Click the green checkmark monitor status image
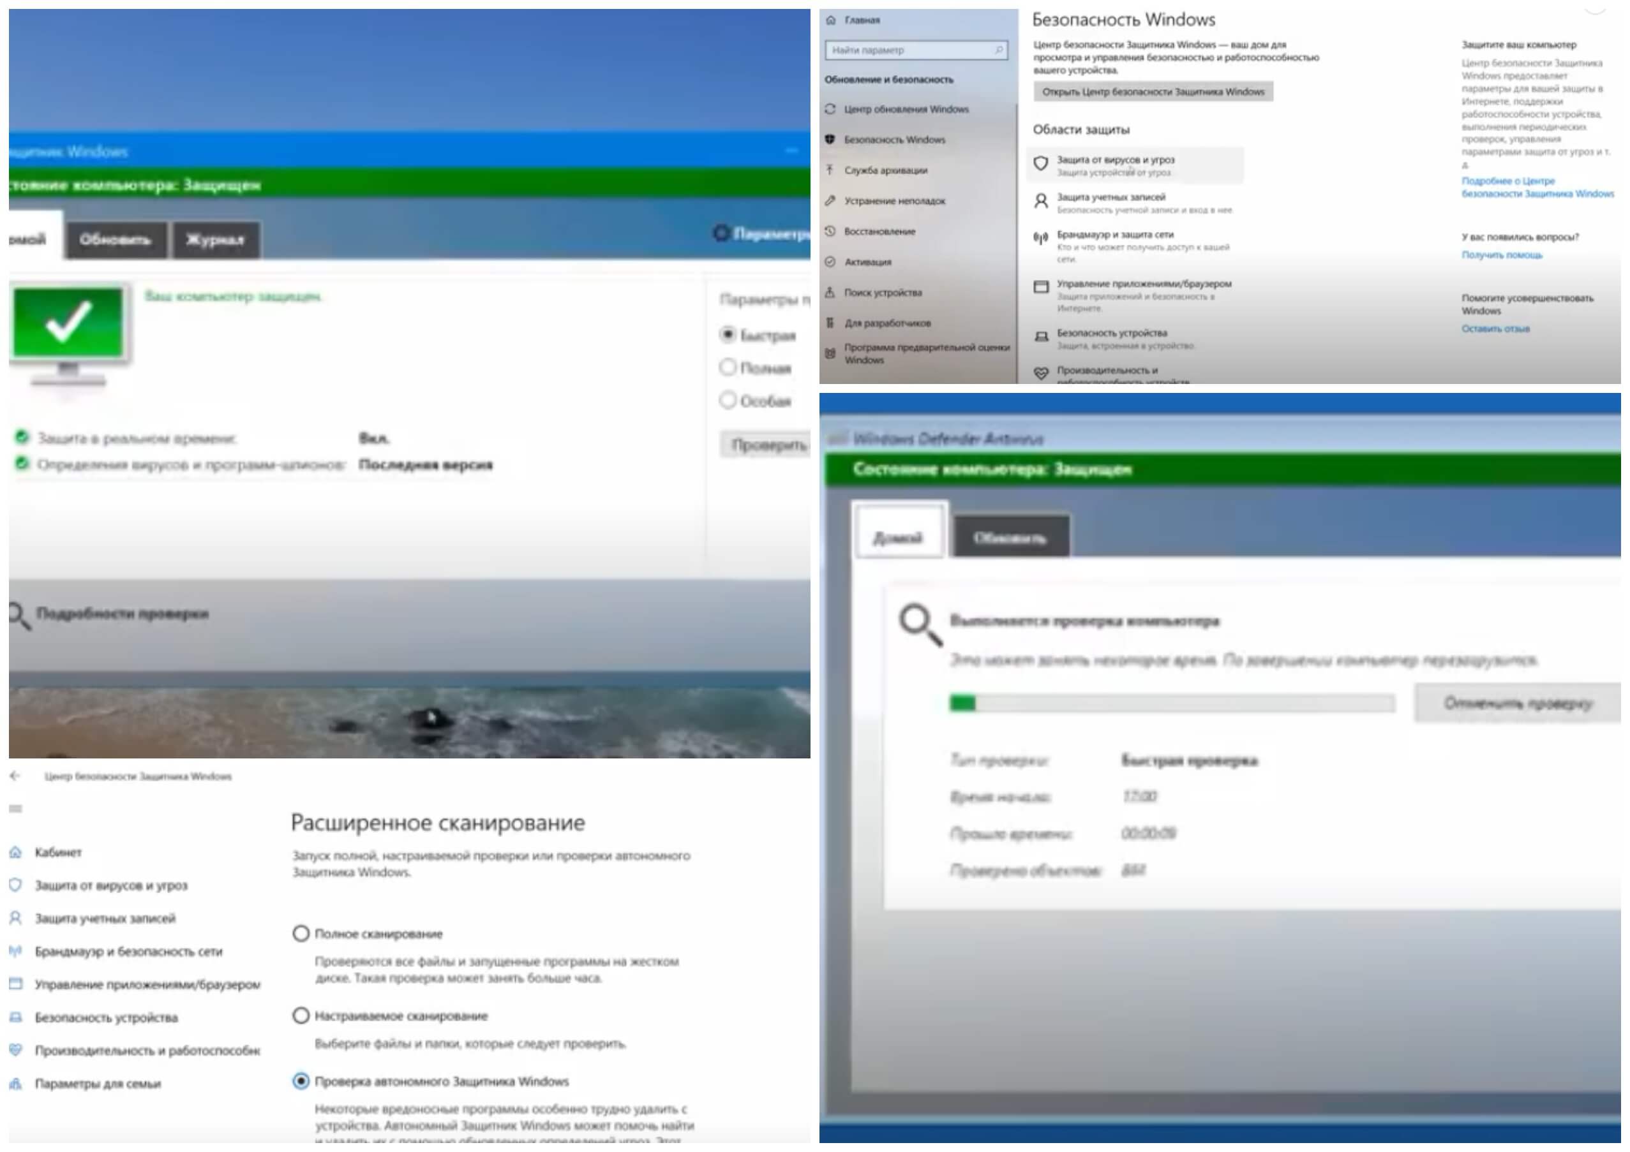Viewport: 1630px width, 1152px height. pos(69,336)
